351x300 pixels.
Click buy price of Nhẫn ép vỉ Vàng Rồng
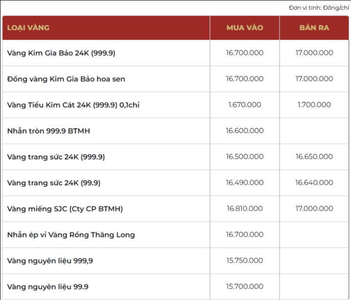[244, 234]
